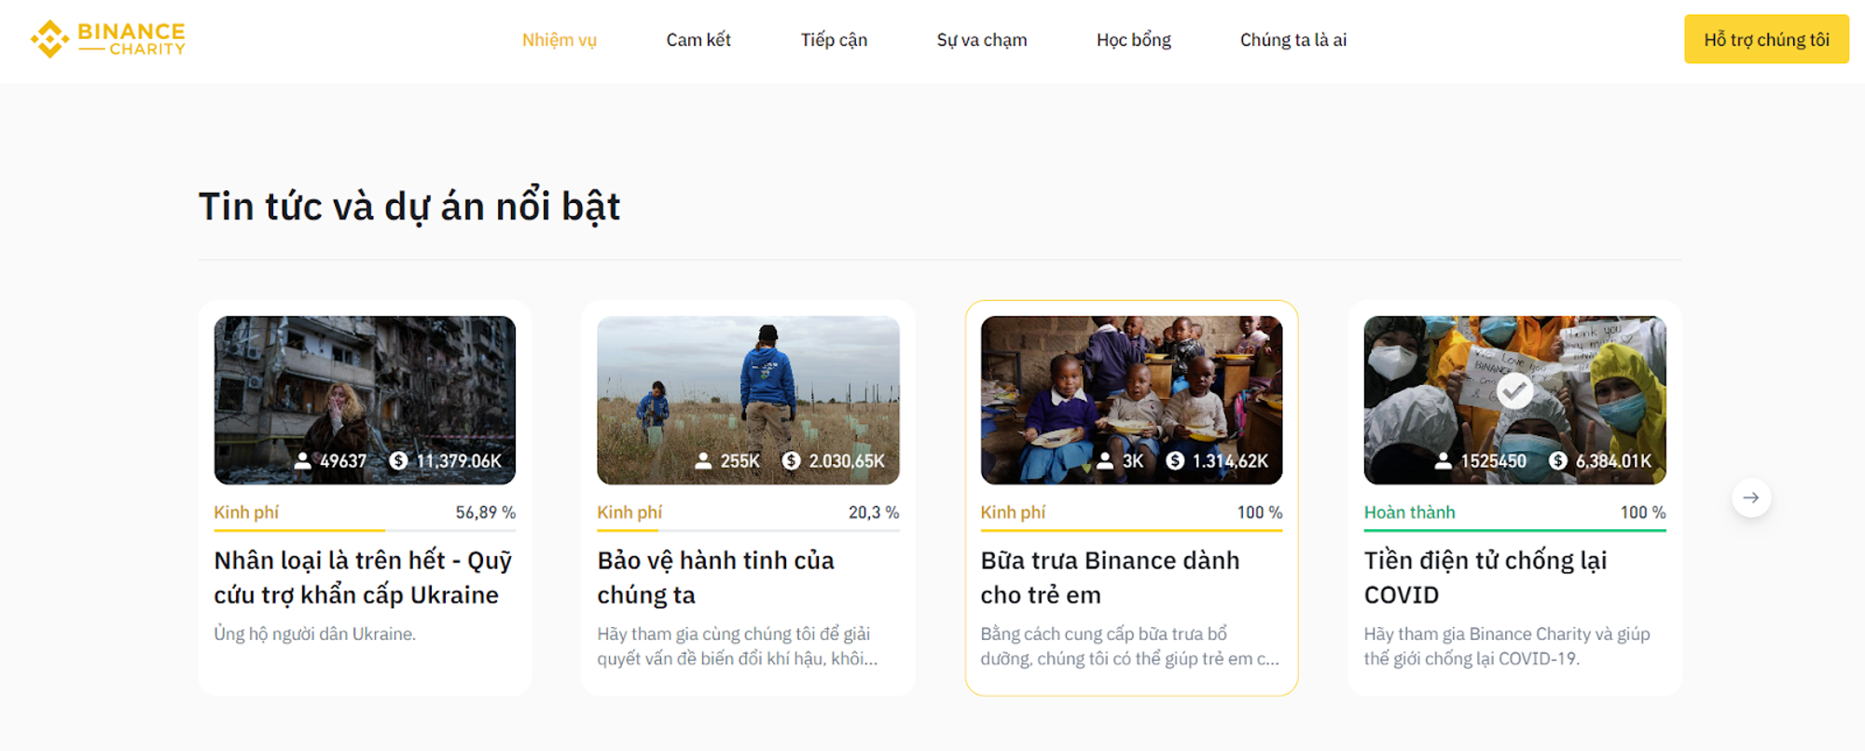The width and height of the screenshot is (1865, 751).
Task: Click the 49637 donor count
Action: [343, 461]
